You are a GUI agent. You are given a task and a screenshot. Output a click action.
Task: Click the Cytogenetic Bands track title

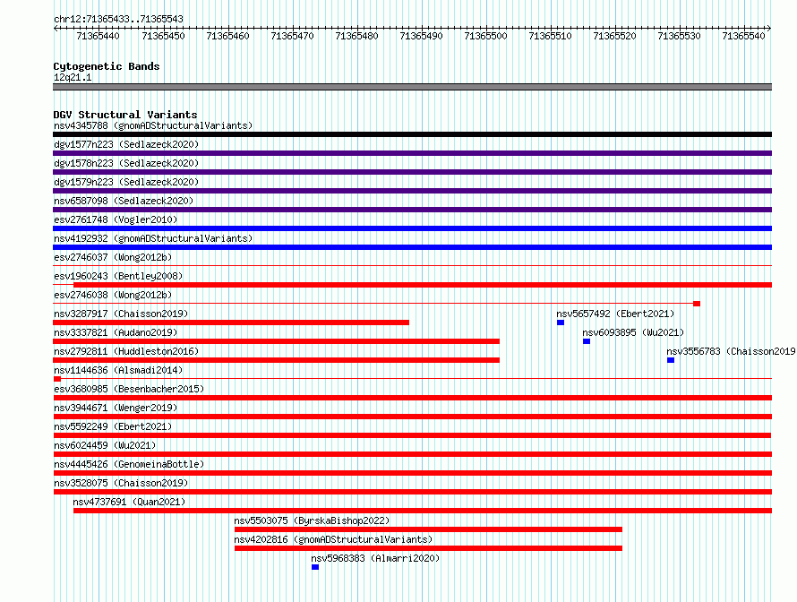tap(107, 66)
